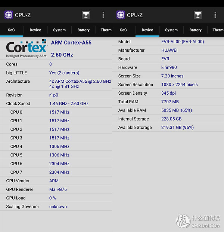Open System tab in right window

171,30
